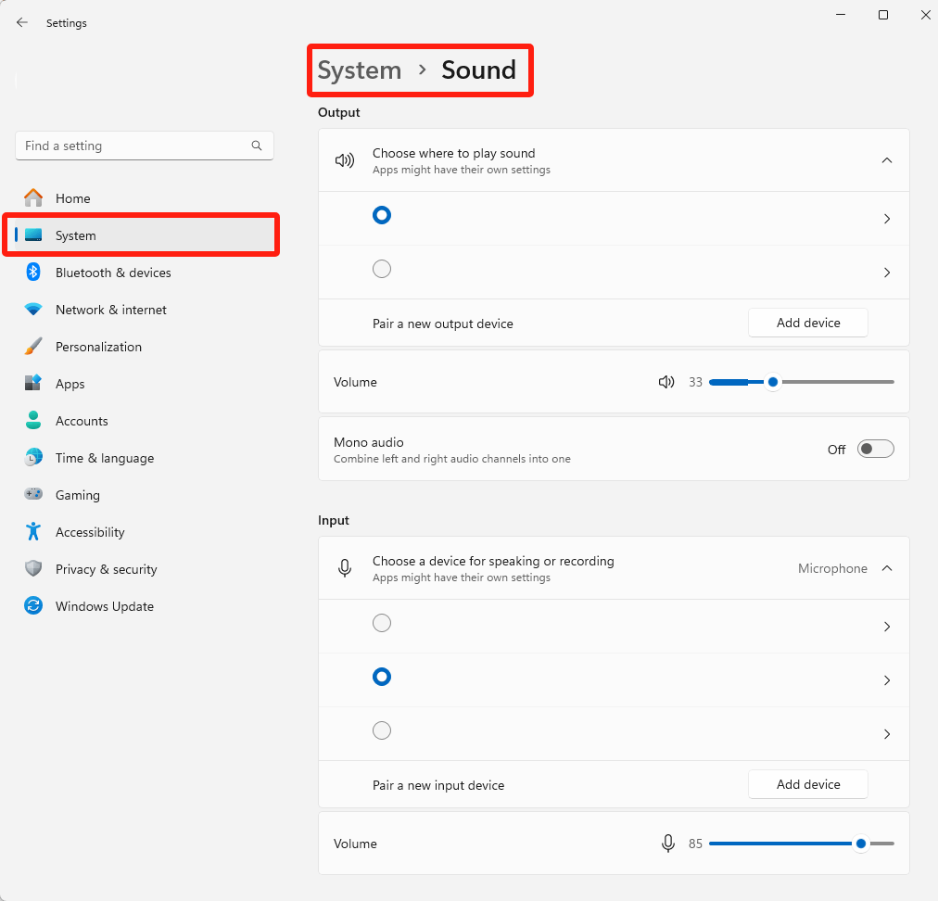Click the input Volume slider
938x901 pixels.
[x=801, y=844]
